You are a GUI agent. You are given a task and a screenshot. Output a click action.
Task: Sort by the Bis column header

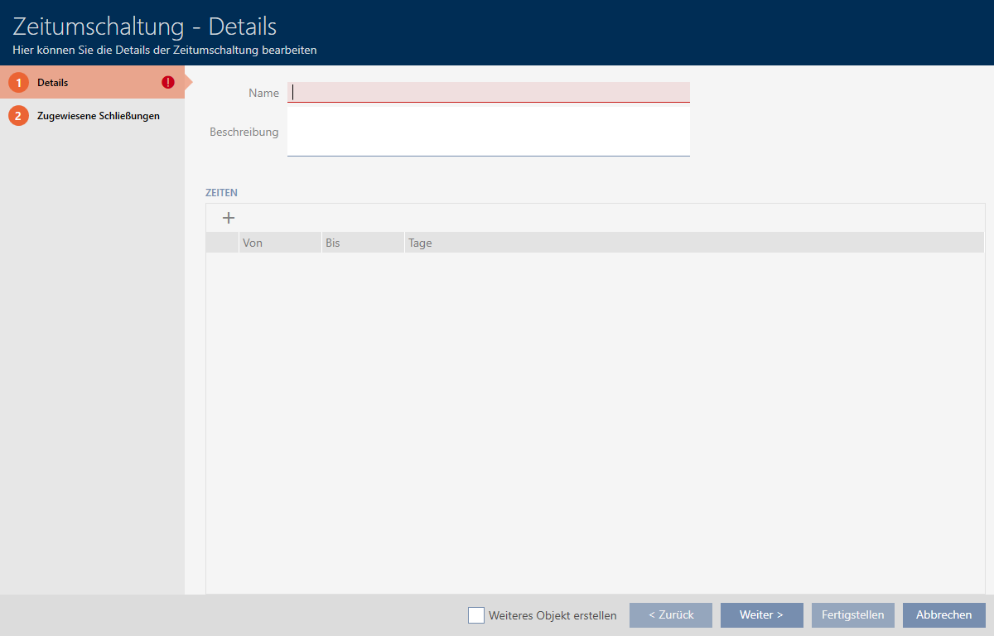(362, 243)
